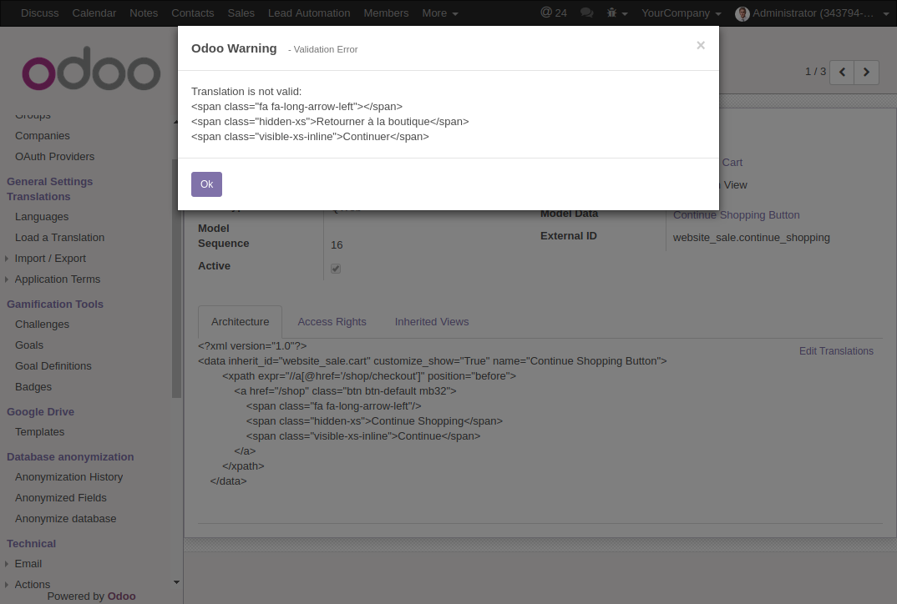The width and height of the screenshot is (897, 604).
Task: Open Challenges in sidebar
Action: point(42,324)
